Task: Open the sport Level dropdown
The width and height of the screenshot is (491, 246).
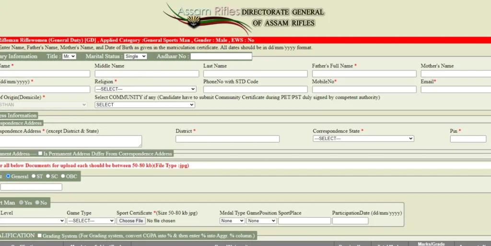Action: pos(33,221)
